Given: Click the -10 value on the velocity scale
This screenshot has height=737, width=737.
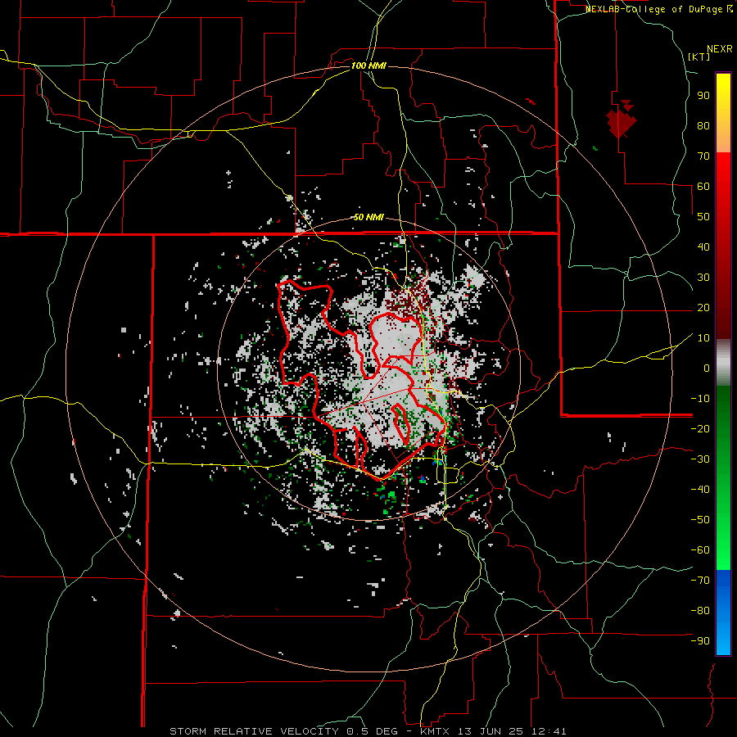Looking at the screenshot, I should tap(700, 399).
